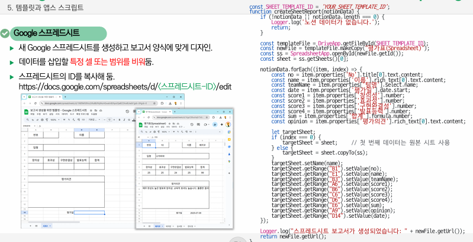The height and width of the screenshot is (242, 473).
Task: Open the 시트1 sheet tab dropdown arrow
Action: pos(50,225)
